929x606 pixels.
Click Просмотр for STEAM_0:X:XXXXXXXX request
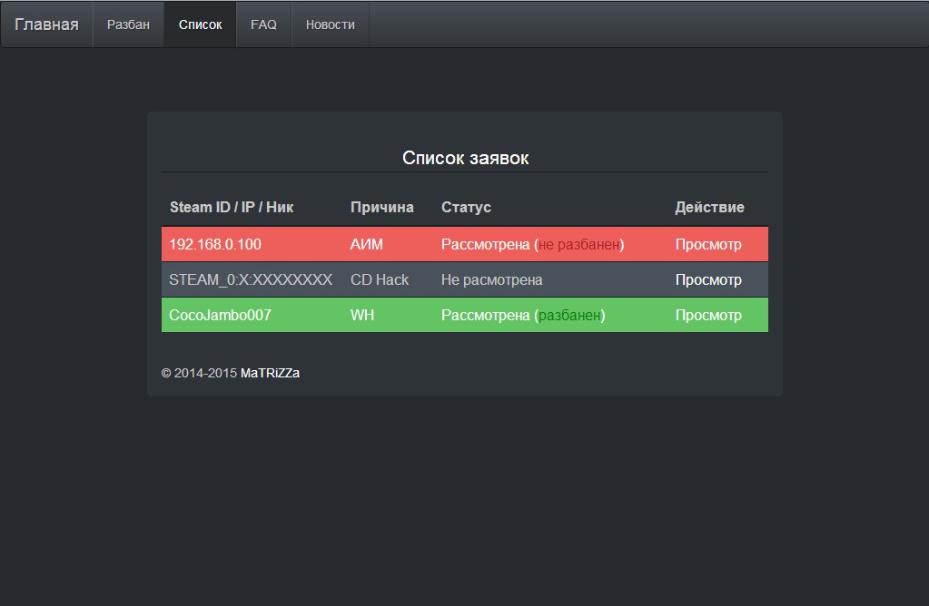coord(708,280)
